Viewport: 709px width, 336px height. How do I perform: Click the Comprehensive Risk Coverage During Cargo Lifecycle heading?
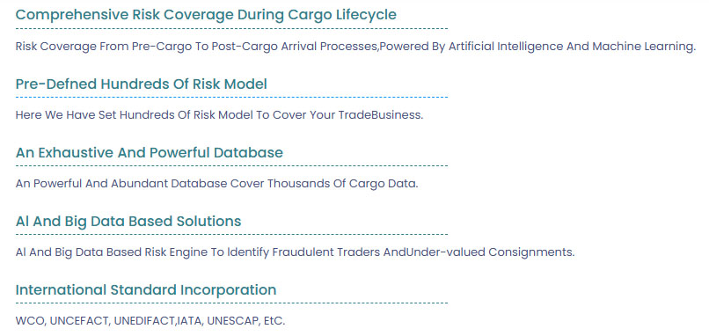click(206, 15)
